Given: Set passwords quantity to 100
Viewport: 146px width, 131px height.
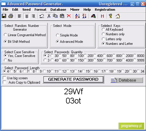Looking at the screenshot, I should (79, 56).
